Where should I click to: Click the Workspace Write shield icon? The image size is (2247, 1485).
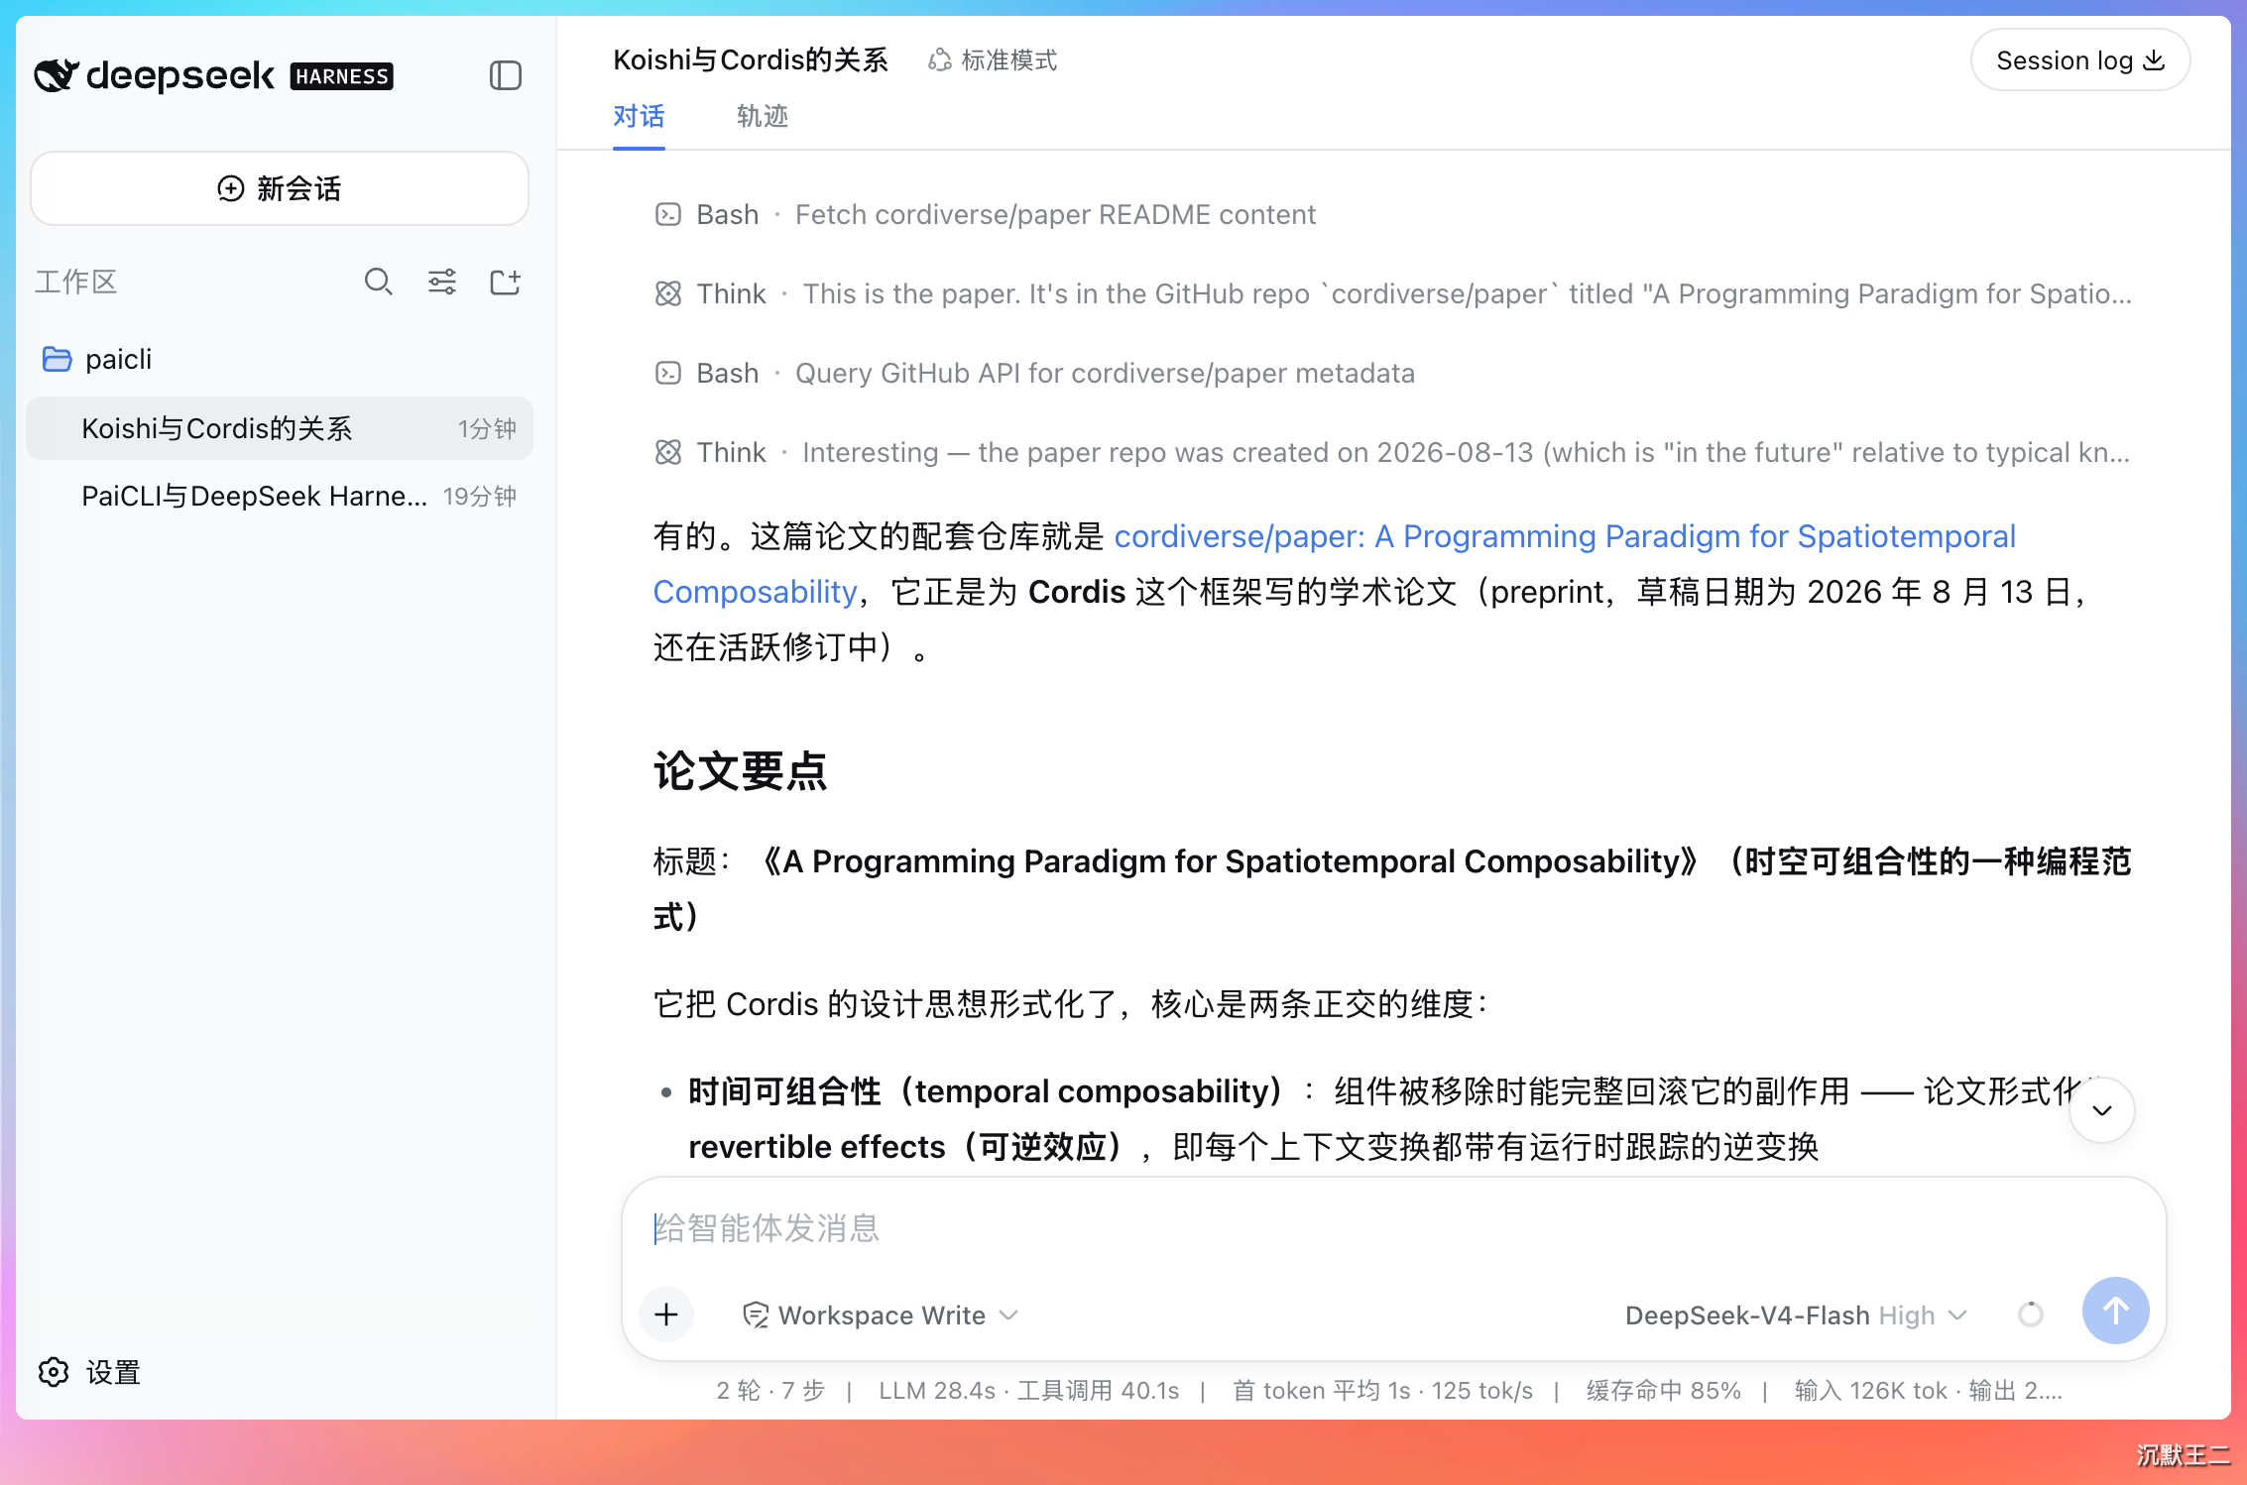coord(756,1314)
